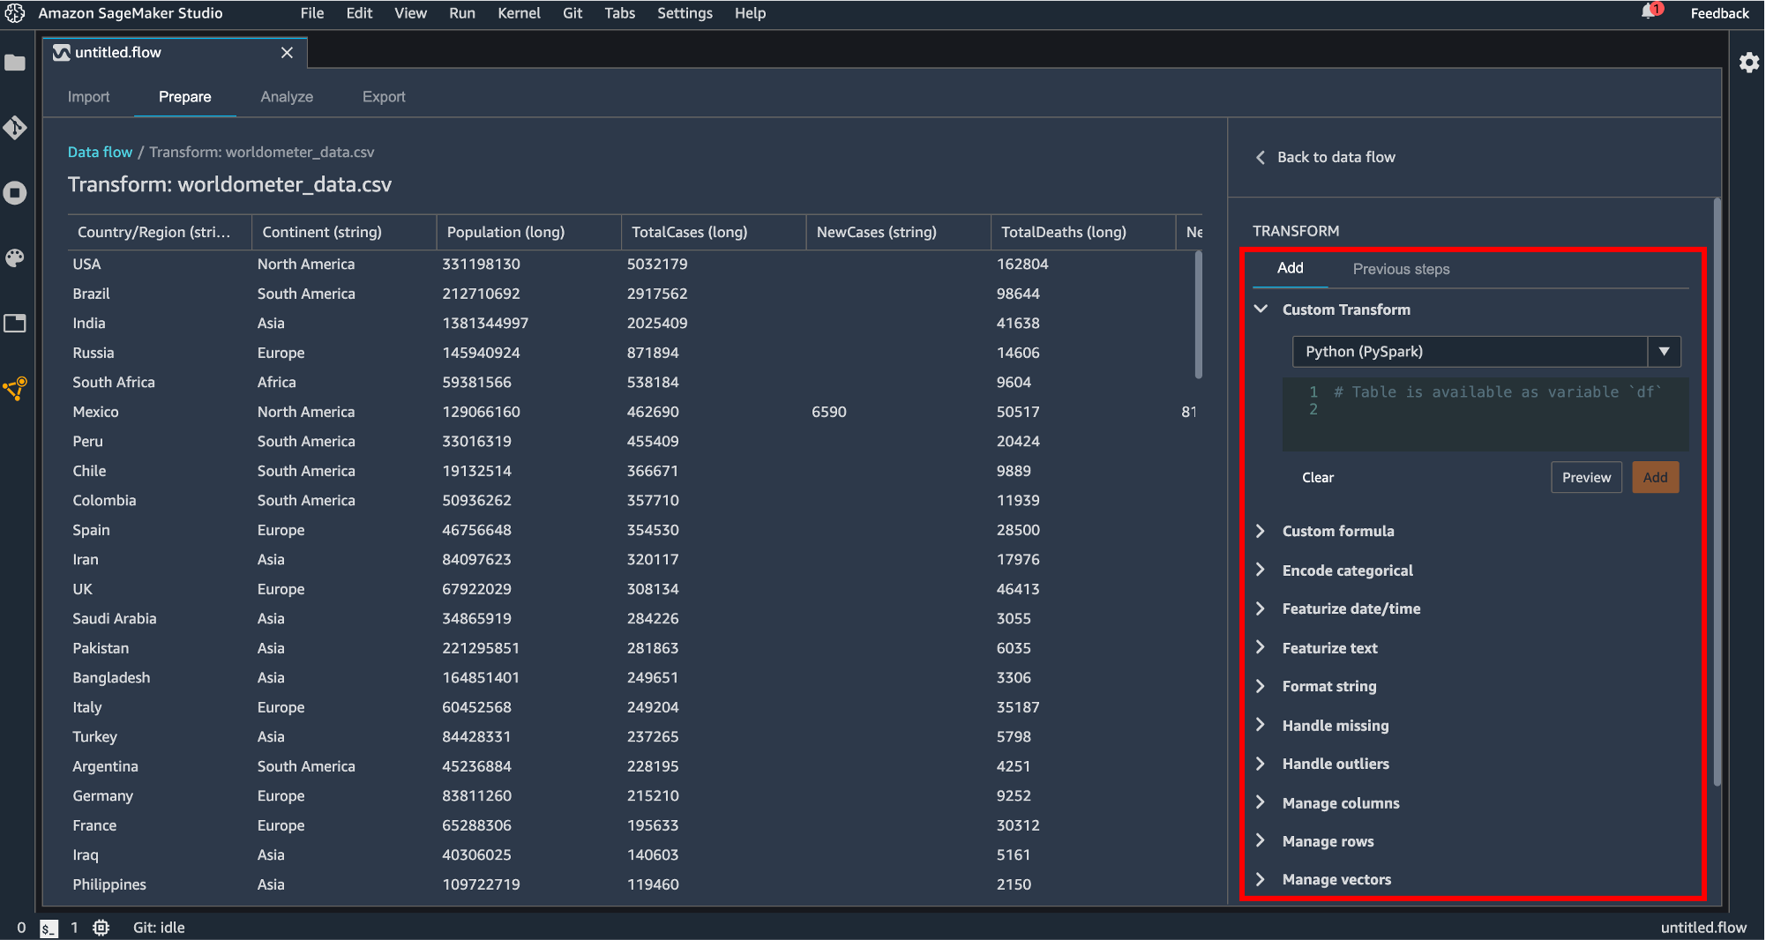Image resolution: width=1766 pixels, height=940 pixels.
Task: Open the settings gear on right sidebar
Action: [1749, 63]
